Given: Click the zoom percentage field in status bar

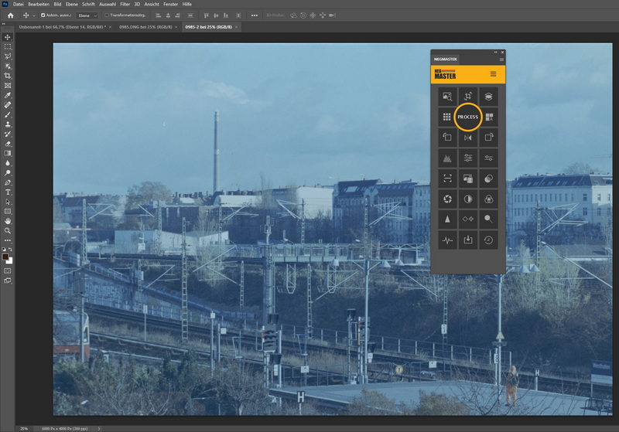Looking at the screenshot, I should tap(24, 428).
